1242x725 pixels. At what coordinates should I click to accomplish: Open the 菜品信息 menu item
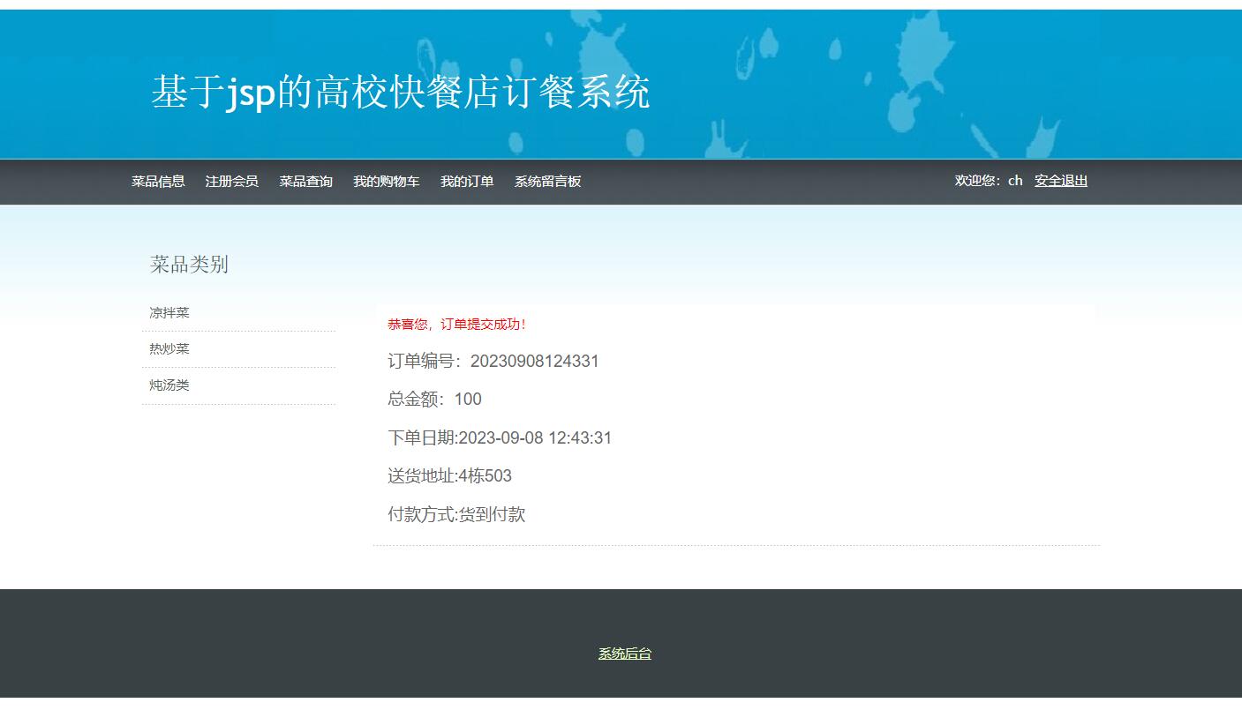pyautogui.click(x=158, y=182)
